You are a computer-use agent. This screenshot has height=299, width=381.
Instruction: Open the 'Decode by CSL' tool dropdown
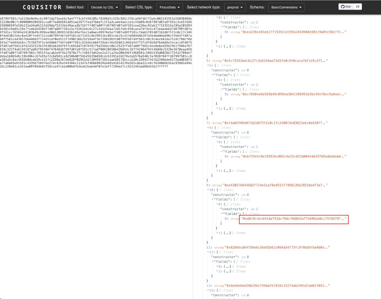pyautogui.click(x=104, y=7)
